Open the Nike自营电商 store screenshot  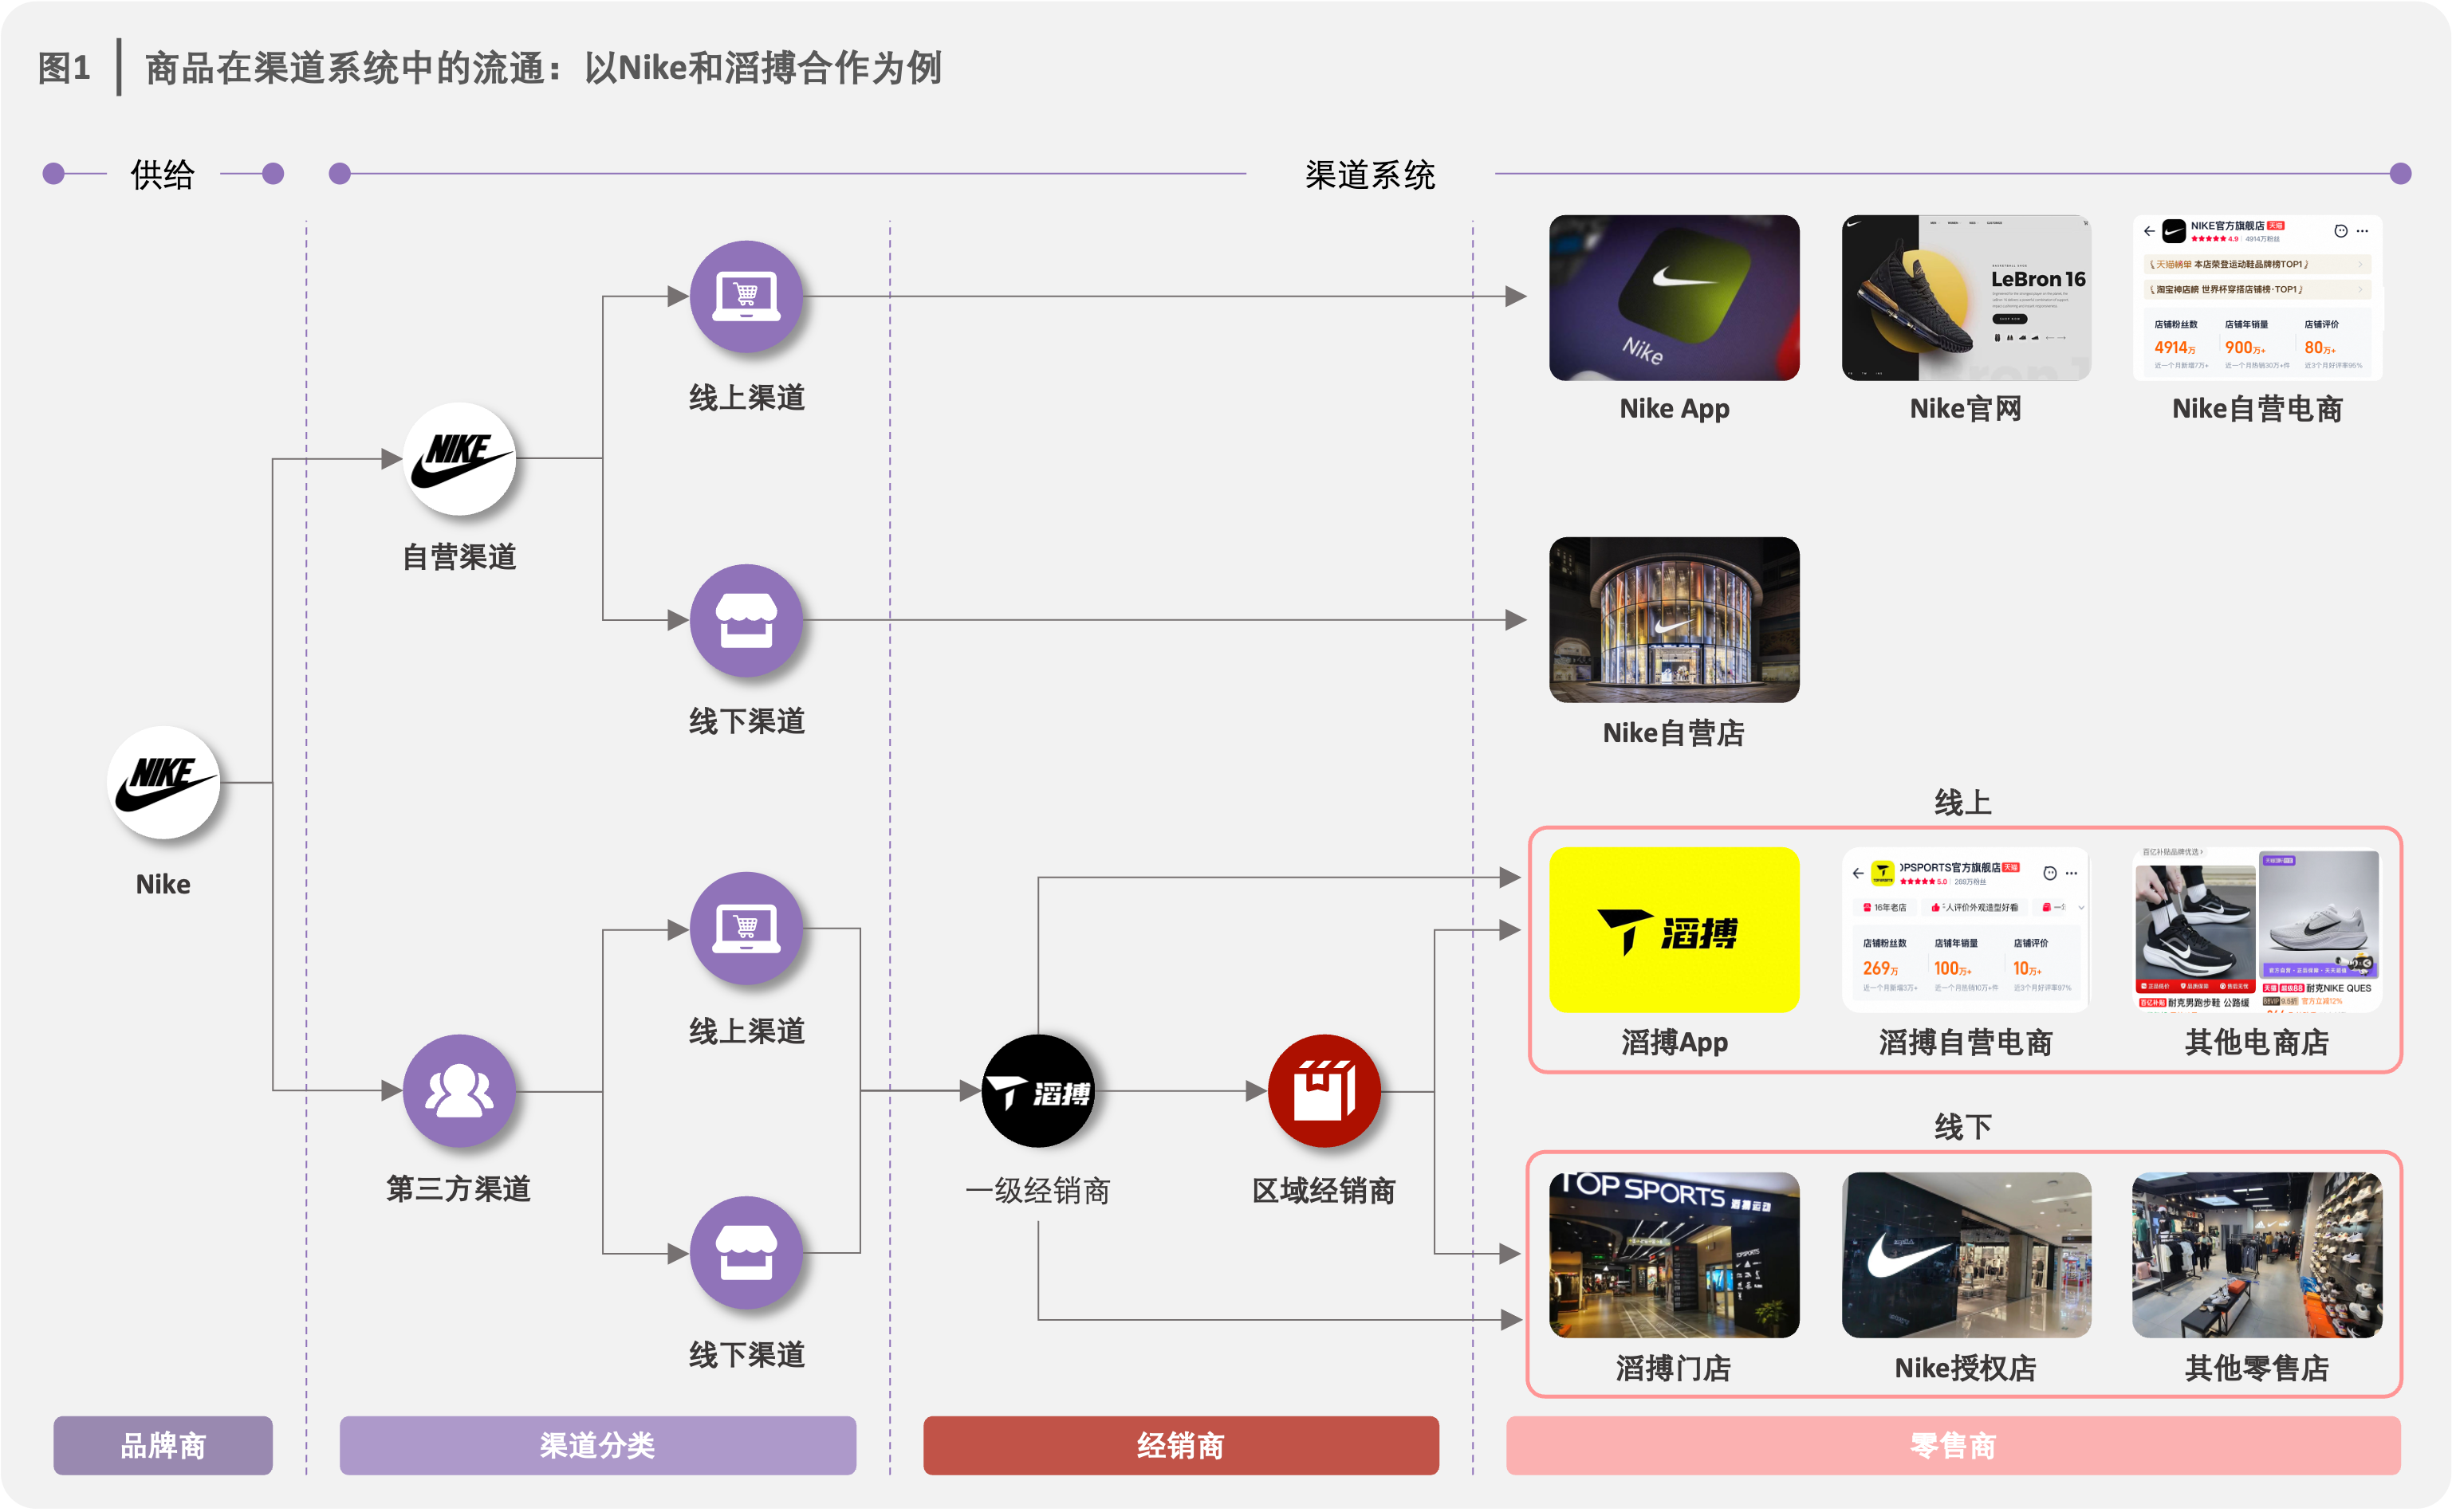click(2257, 297)
